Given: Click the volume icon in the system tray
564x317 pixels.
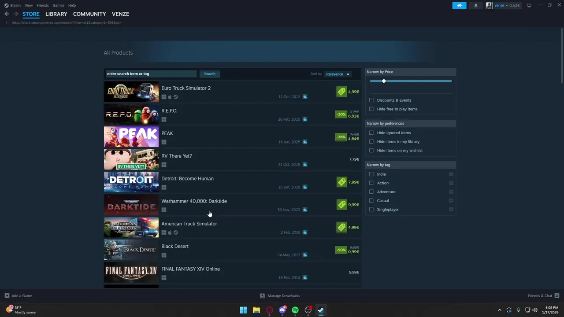Looking at the screenshot, I should click(535, 310).
